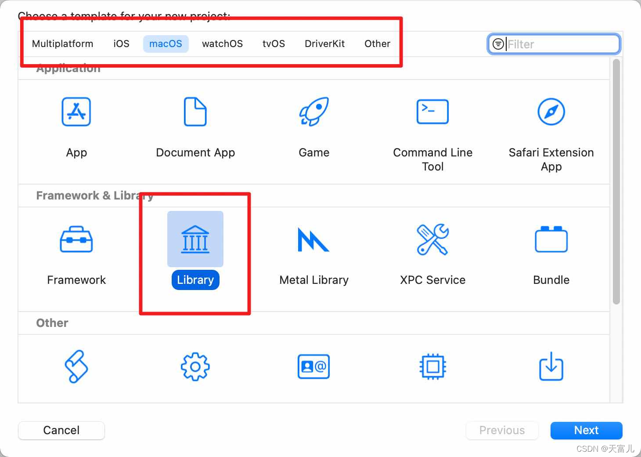Click the "App" template label
This screenshot has height=457, width=641.
(x=76, y=152)
